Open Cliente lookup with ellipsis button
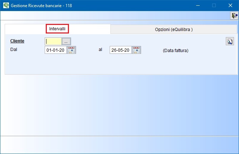Image resolution: width=239 pixels, height=154 pixels. pos(66,41)
